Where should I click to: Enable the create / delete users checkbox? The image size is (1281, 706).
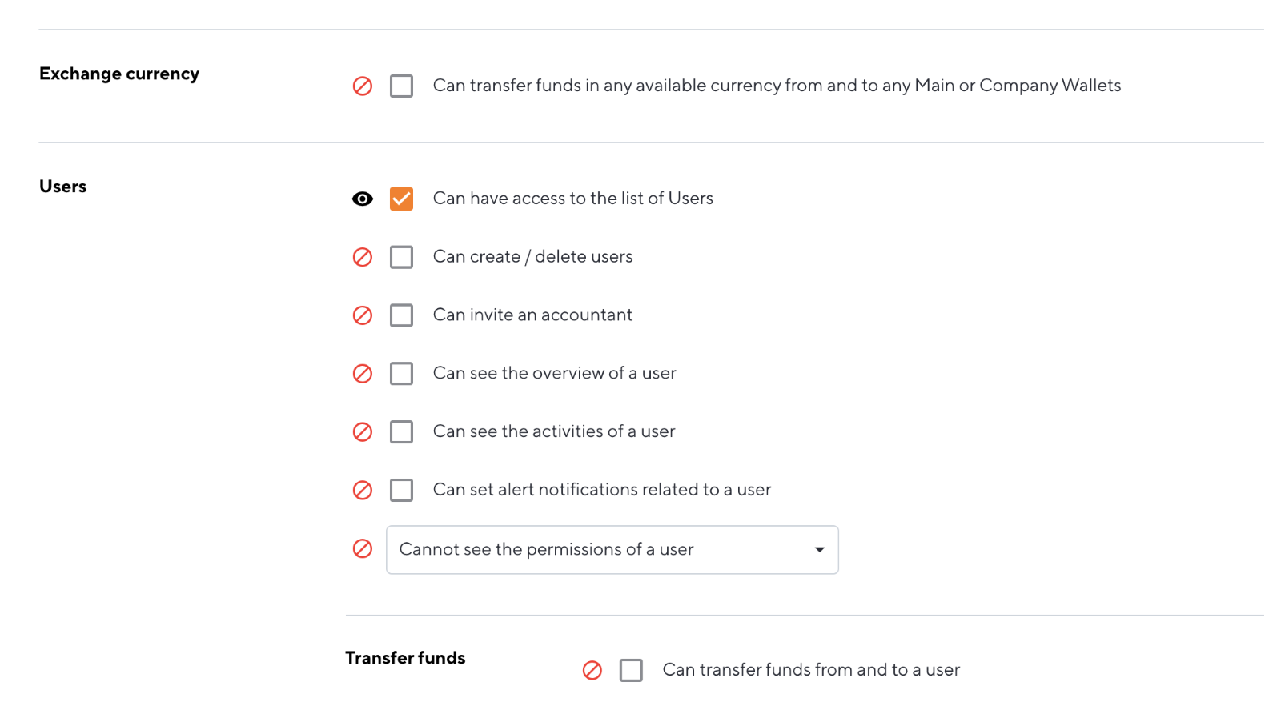tap(401, 257)
